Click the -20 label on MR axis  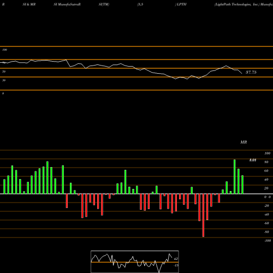(266, 206)
